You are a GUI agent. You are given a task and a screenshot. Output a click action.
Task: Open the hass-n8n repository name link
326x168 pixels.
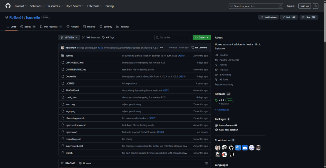tap(33, 17)
